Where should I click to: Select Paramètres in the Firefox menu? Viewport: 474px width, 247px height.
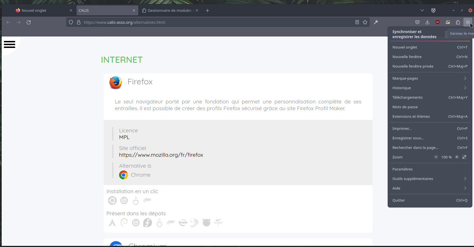[403, 169]
